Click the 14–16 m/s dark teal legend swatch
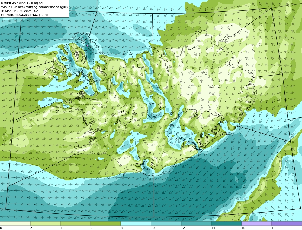Image resolution: width=302 pixels, height=230 pixels. coord(226,224)
